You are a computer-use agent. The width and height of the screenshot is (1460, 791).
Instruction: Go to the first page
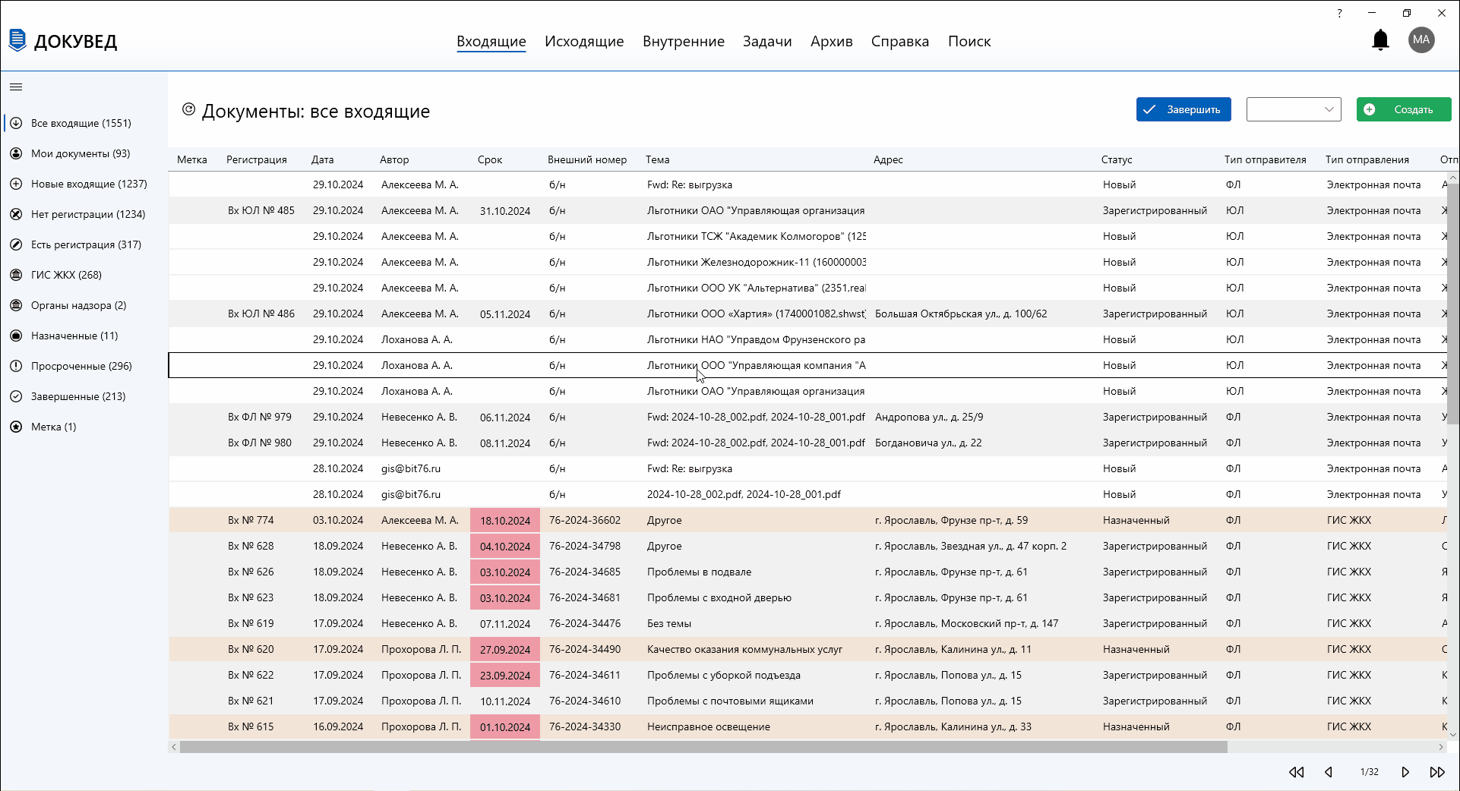point(1296,772)
